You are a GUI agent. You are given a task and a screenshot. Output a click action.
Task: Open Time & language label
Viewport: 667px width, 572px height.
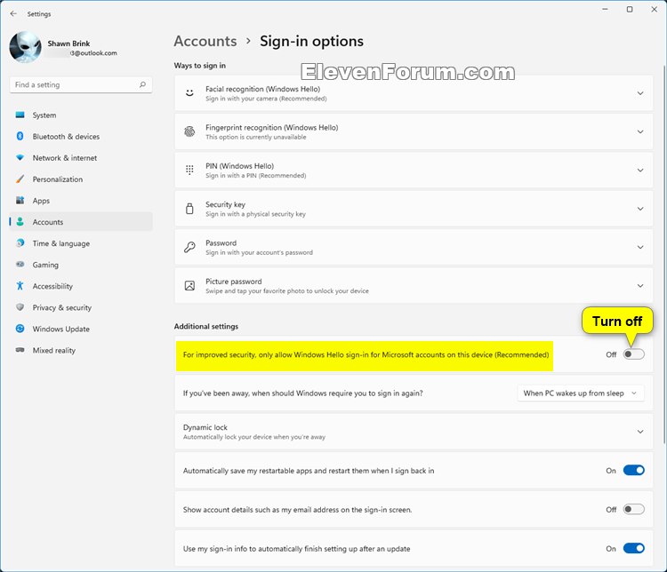coord(61,243)
